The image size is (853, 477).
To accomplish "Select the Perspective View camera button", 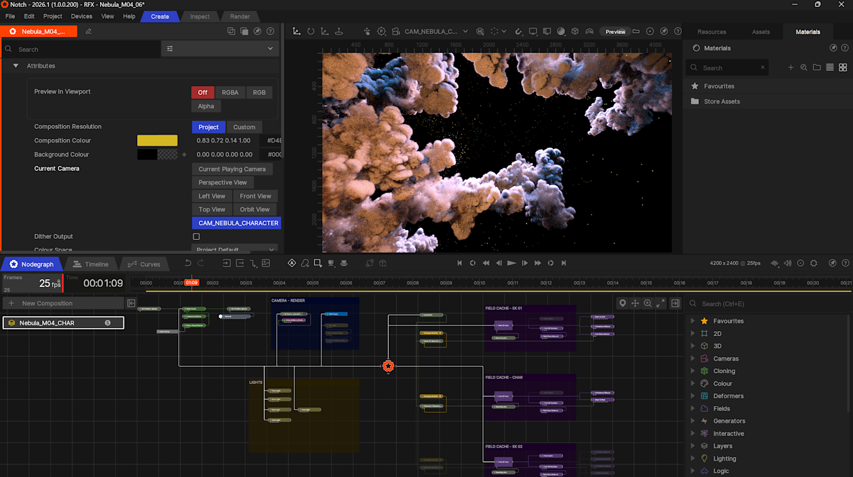I will [x=223, y=183].
